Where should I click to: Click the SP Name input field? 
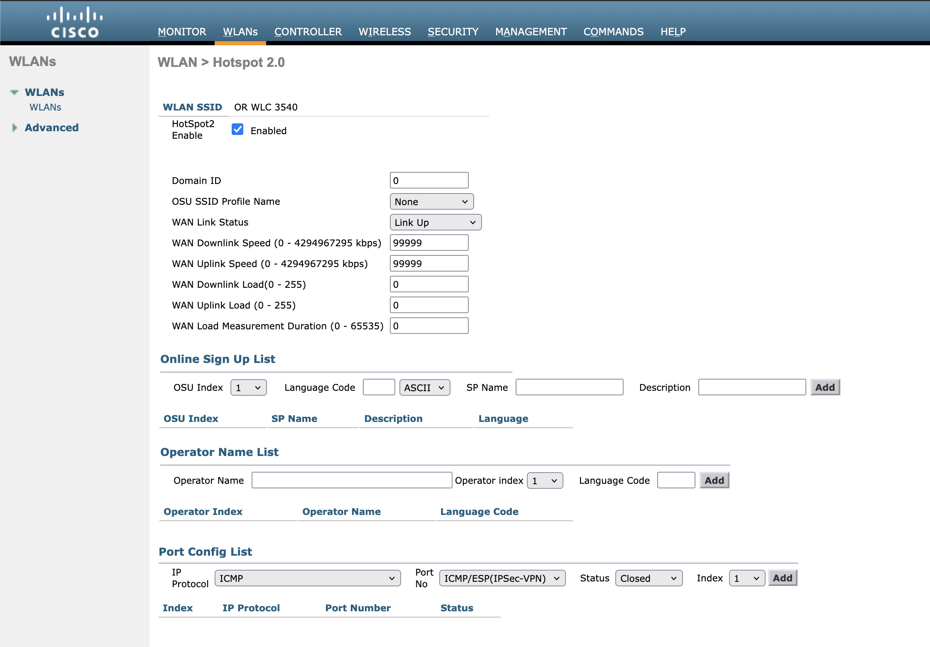[x=570, y=387]
